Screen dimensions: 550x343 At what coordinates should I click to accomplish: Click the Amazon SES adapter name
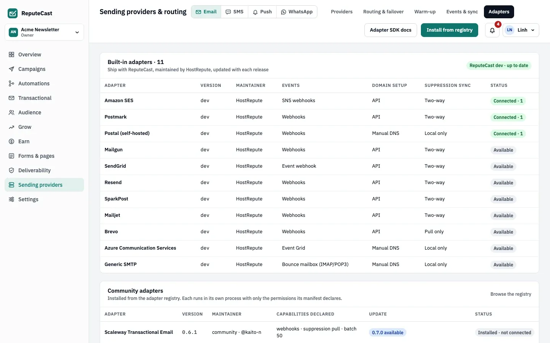(119, 101)
